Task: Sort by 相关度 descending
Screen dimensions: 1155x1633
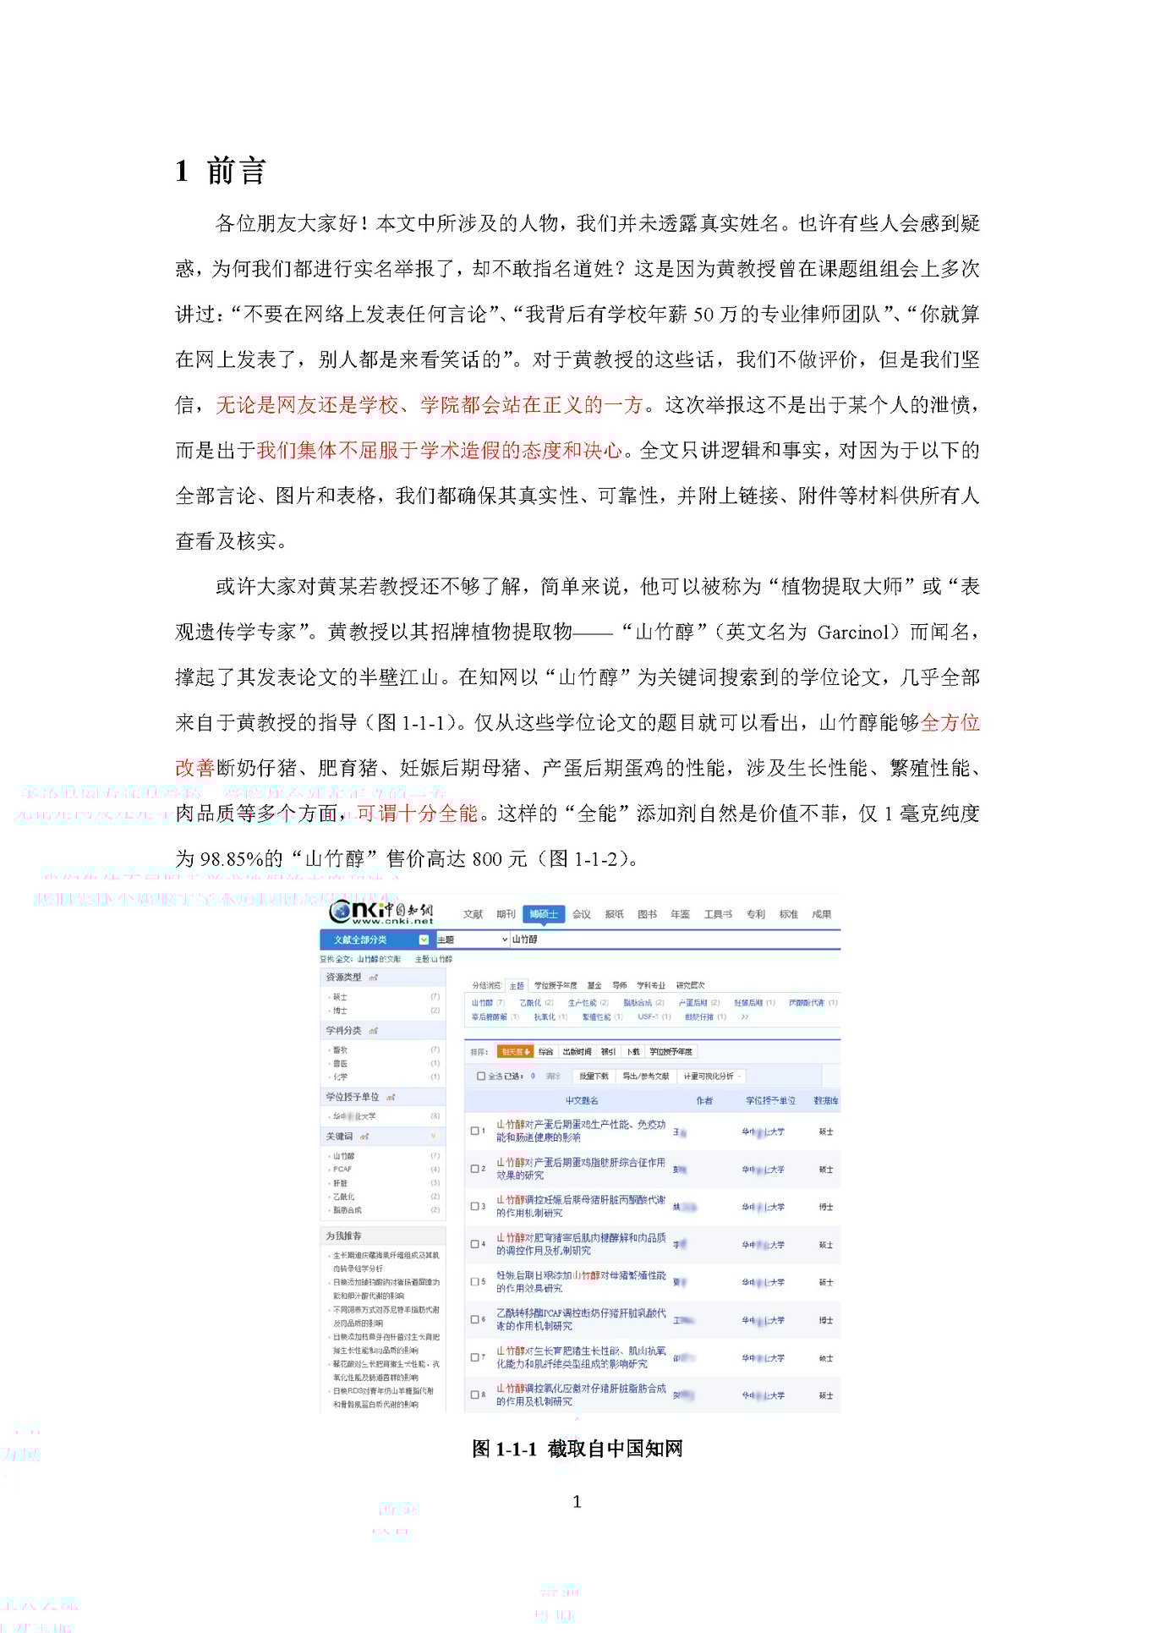Action: [x=515, y=1052]
